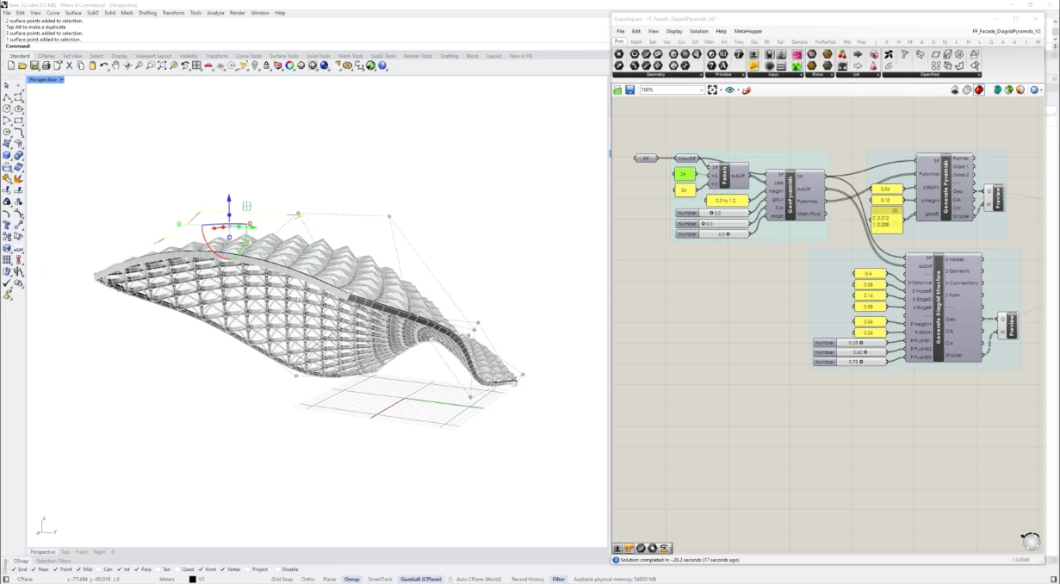Click the Number slider with value 0.25

pyautogui.click(x=849, y=342)
